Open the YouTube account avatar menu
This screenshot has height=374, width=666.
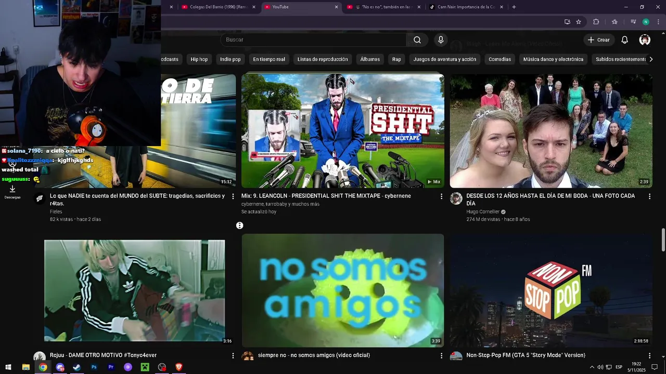point(645,40)
